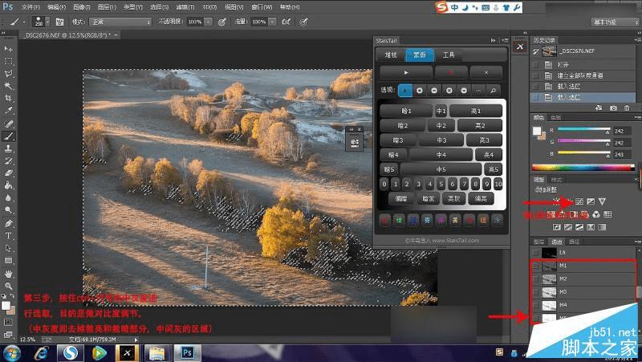Image resolution: width=642 pixels, height=362 pixels.
Task: Create new document from current state
Action: [599, 108]
